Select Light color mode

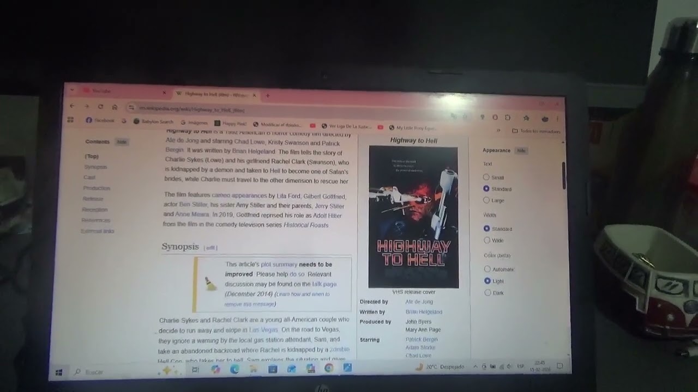click(x=488, y=281)
